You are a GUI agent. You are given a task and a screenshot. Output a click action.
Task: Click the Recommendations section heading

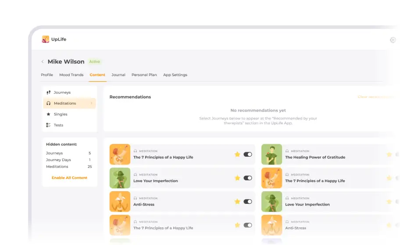[x=130, y=97]
